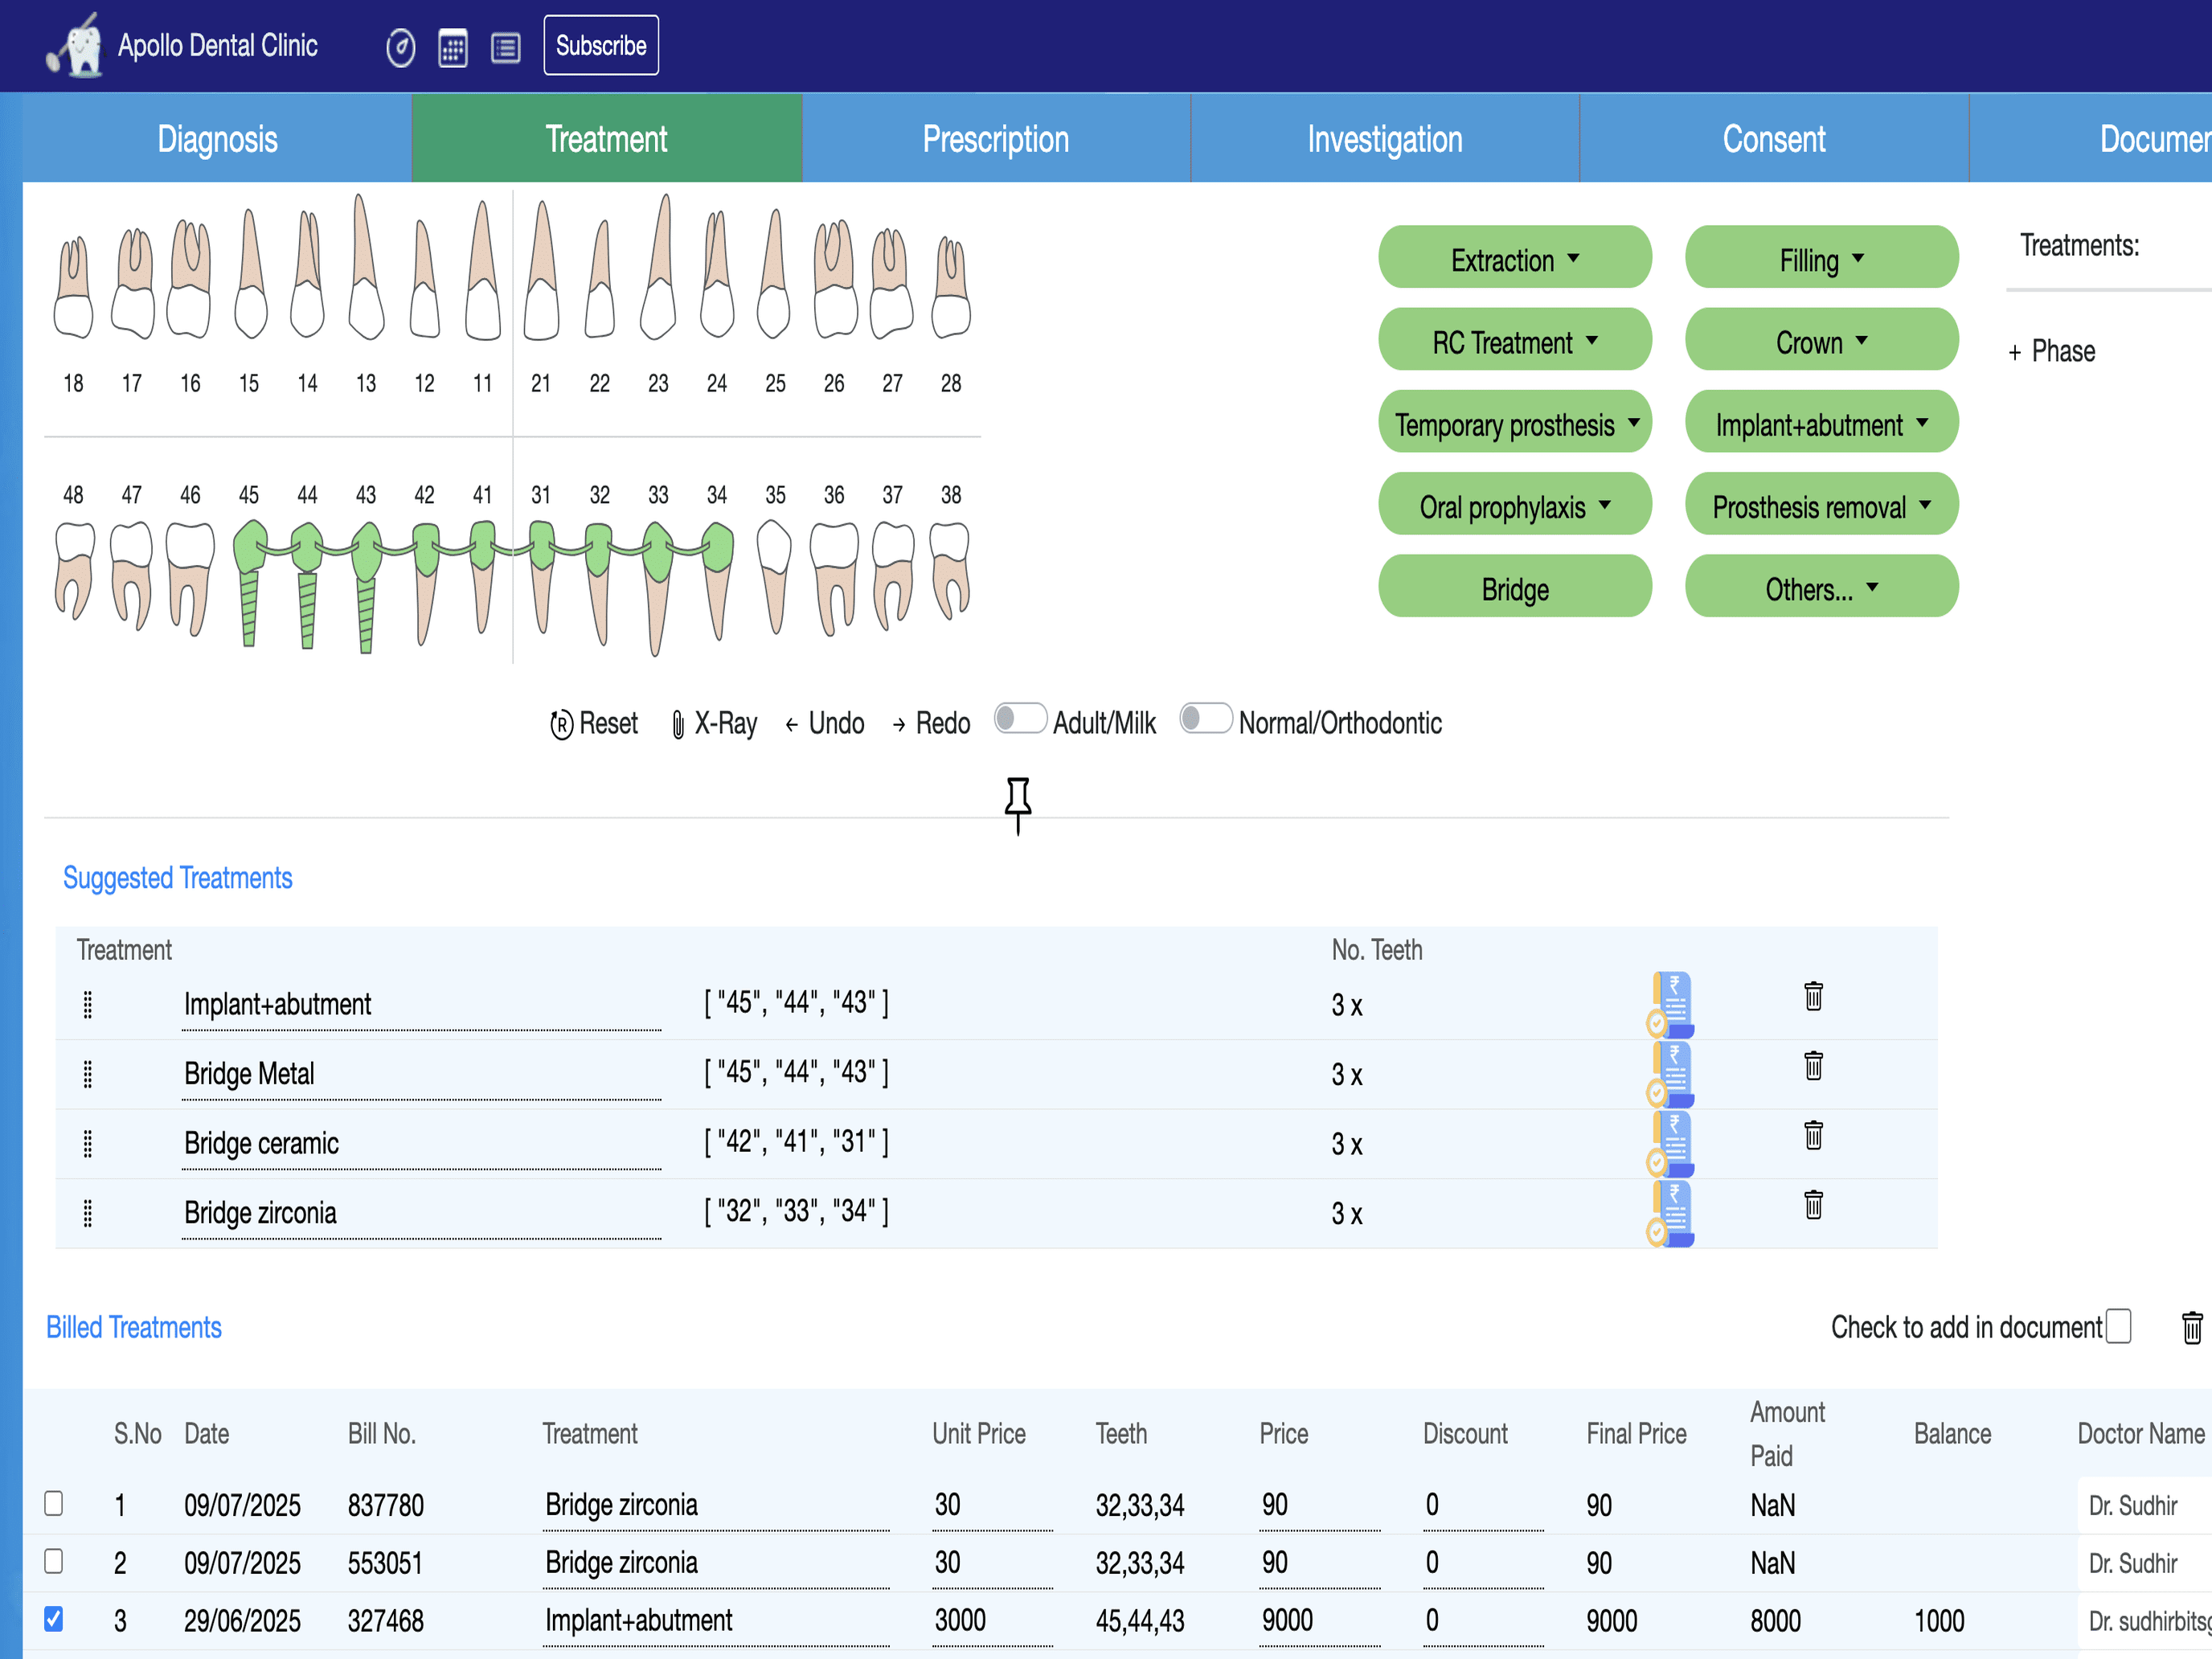Select bridged tooth 33 on the chart
The width and height of the screenshot is (2212, 1659).
click(x=657, y=588)
